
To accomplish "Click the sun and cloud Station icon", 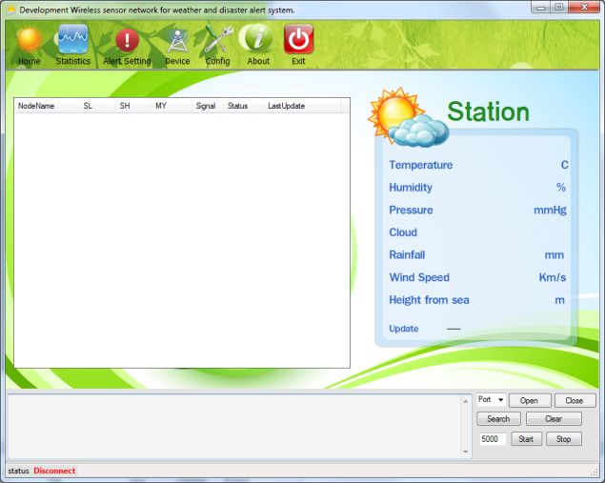I will (x=407, y=117).
